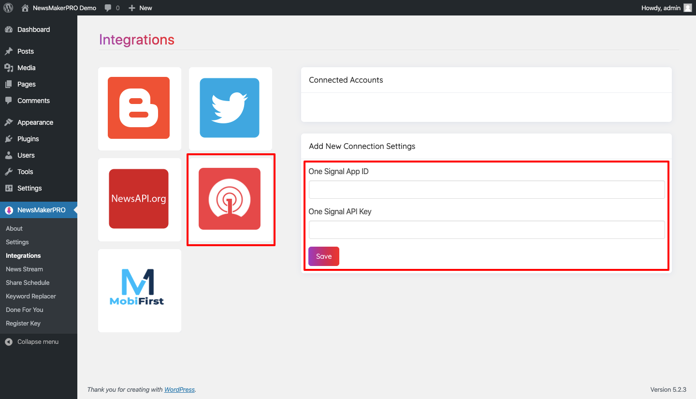Click the home icon beside the site name

25,8
